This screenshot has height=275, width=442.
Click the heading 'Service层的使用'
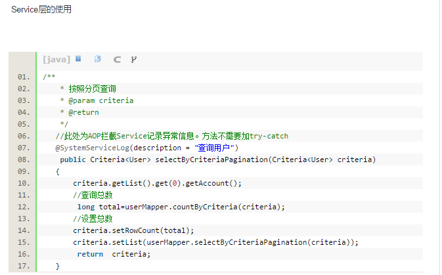(x=41, y=9)
